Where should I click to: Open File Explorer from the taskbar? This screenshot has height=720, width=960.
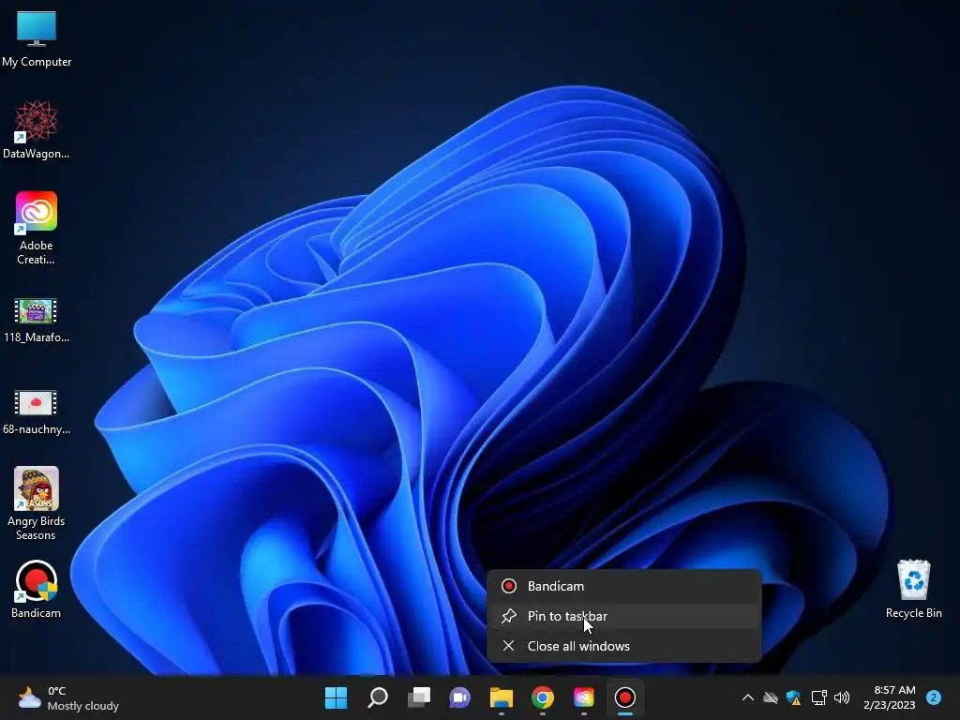(x=502, y=697)
